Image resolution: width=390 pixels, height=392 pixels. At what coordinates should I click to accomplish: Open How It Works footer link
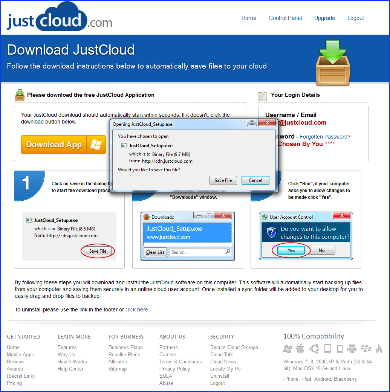click(72, 361)
